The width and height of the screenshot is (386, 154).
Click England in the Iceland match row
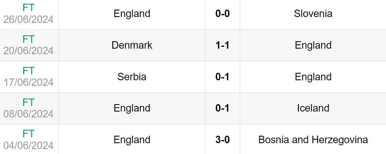132,108
